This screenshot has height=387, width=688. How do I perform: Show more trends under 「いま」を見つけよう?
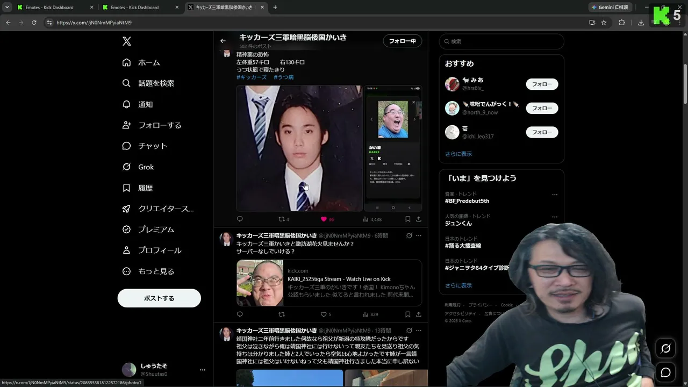click(x=458, y=285)
